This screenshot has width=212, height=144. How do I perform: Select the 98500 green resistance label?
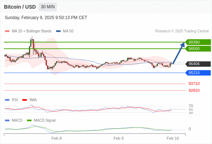pyautogui.click(x=198, y=49)
